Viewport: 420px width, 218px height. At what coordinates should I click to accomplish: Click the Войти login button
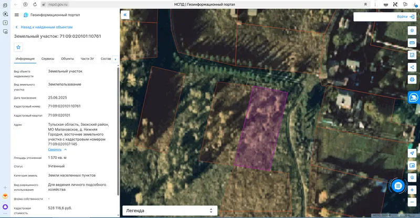[x=405, y=17]
